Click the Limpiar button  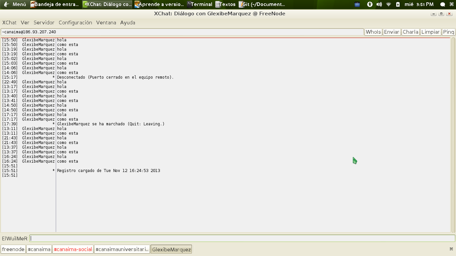coord(431,32)
